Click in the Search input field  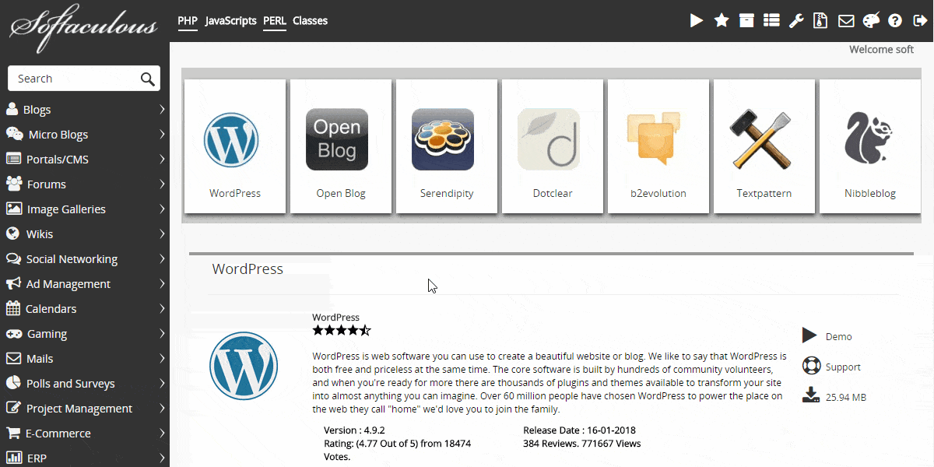pyautogui.click(x=74, y=79)
